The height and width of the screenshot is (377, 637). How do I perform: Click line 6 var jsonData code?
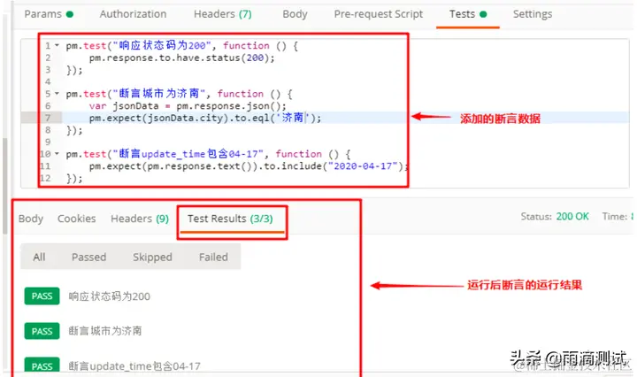coord(188,106)
